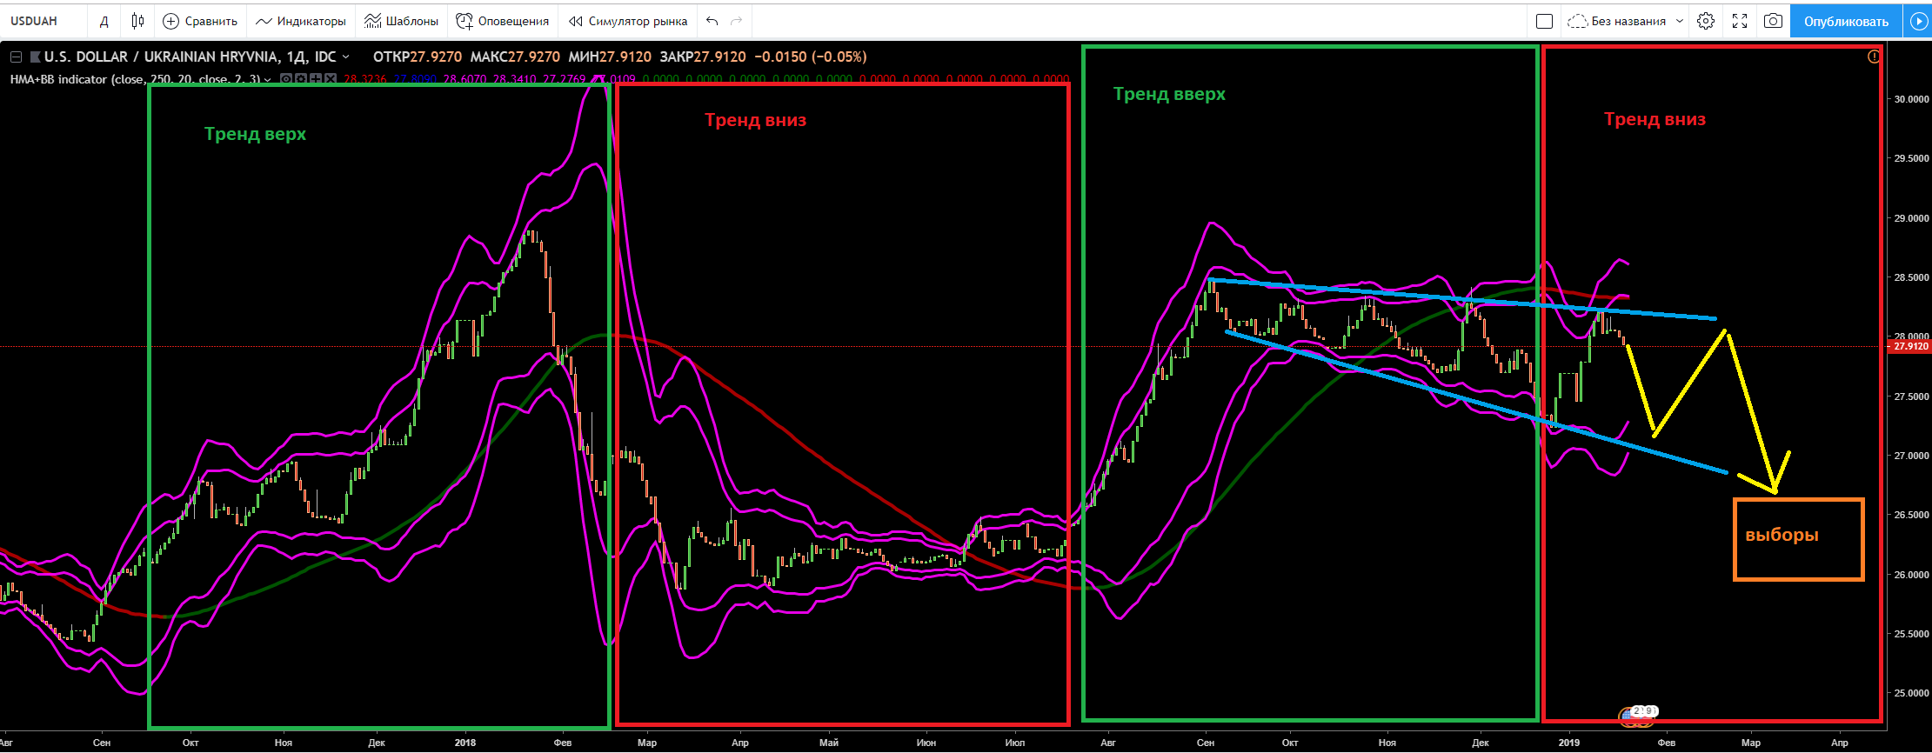Image resolution: width=1932 pixels, height=753 pixels.
Task: Click the 30.0000 price axis label
Action: pyautogui.click(x=1910, y=99)
